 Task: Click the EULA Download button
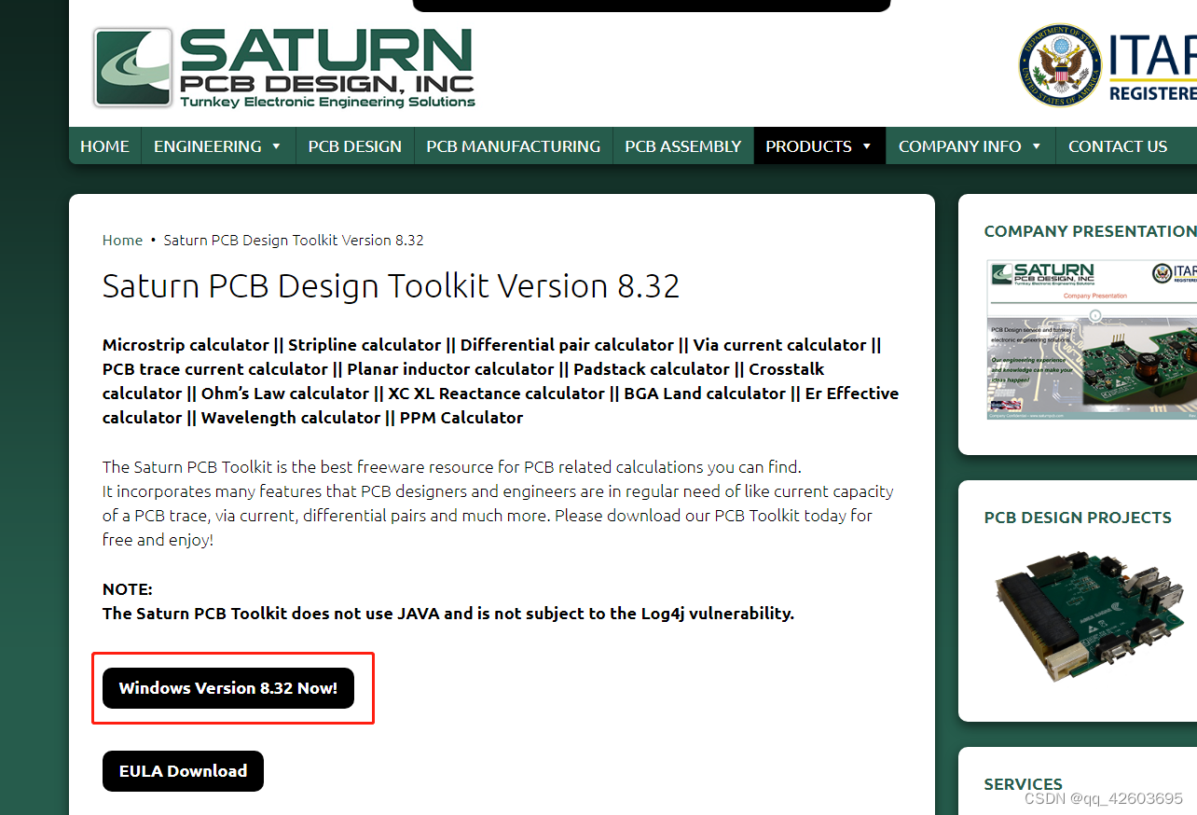(183, 771)
